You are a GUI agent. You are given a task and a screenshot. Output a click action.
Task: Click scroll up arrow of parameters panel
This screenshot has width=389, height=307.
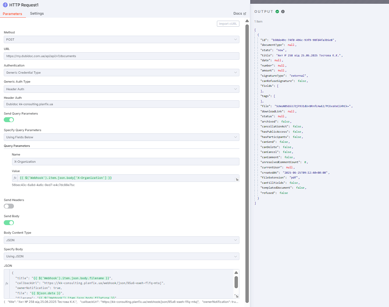tap(247, 21)
